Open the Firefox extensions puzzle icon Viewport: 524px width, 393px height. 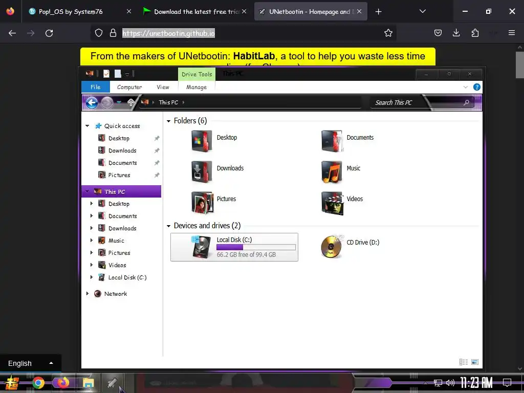click(475, 33)
